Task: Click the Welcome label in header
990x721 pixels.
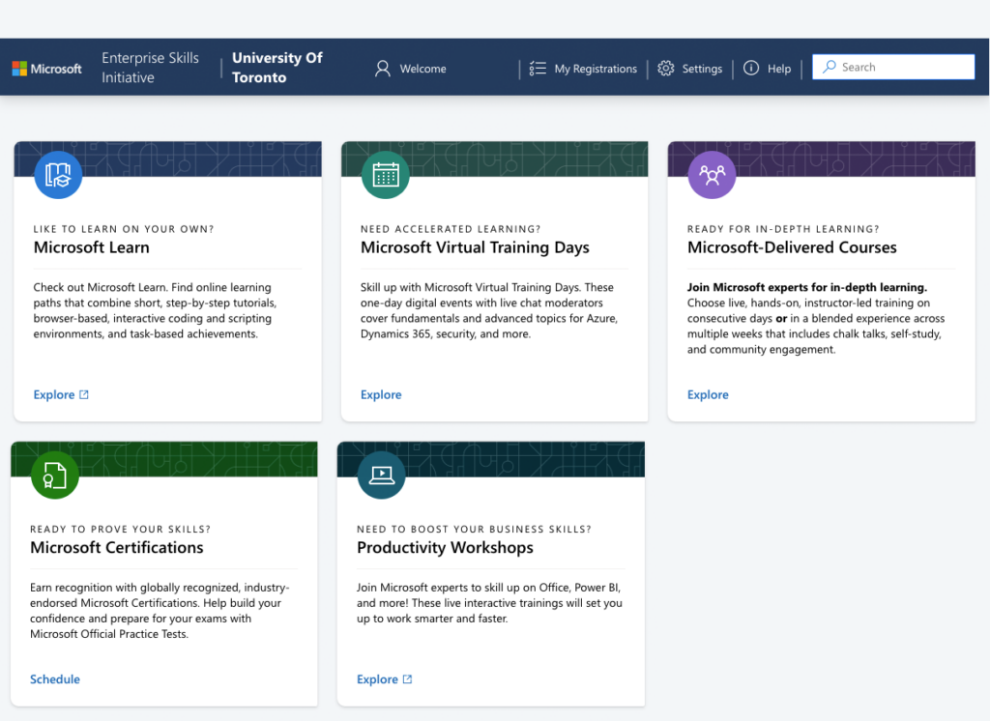Action: (423, 69)
